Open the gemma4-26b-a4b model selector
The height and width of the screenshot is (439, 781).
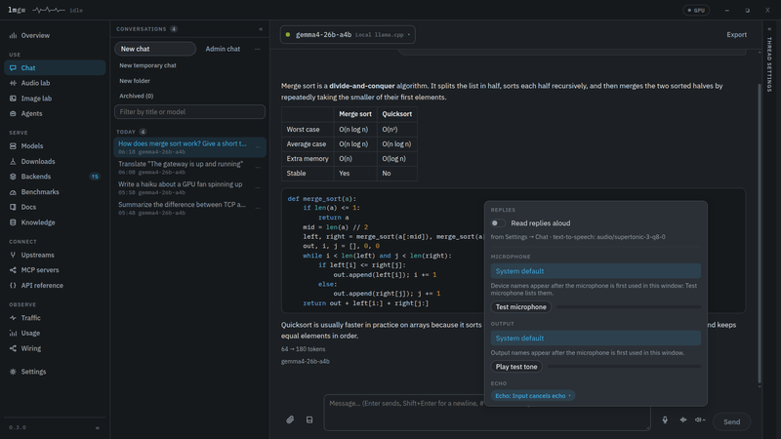(348, 35)
